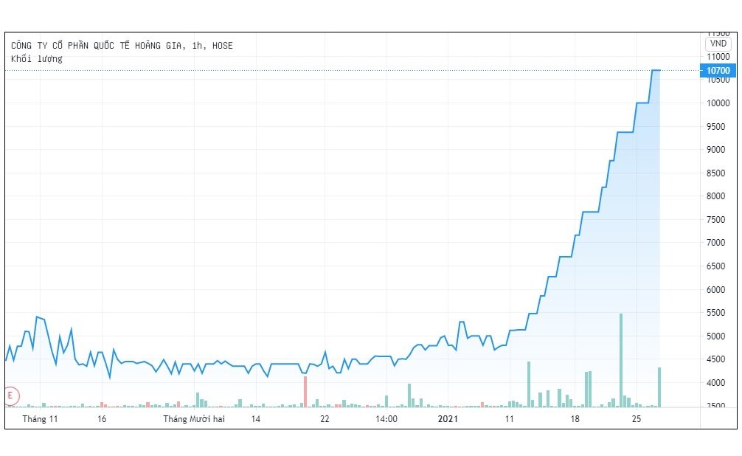
Task: Click the 'Khối lượng' volume indicator label
Action: click(37, 59)
